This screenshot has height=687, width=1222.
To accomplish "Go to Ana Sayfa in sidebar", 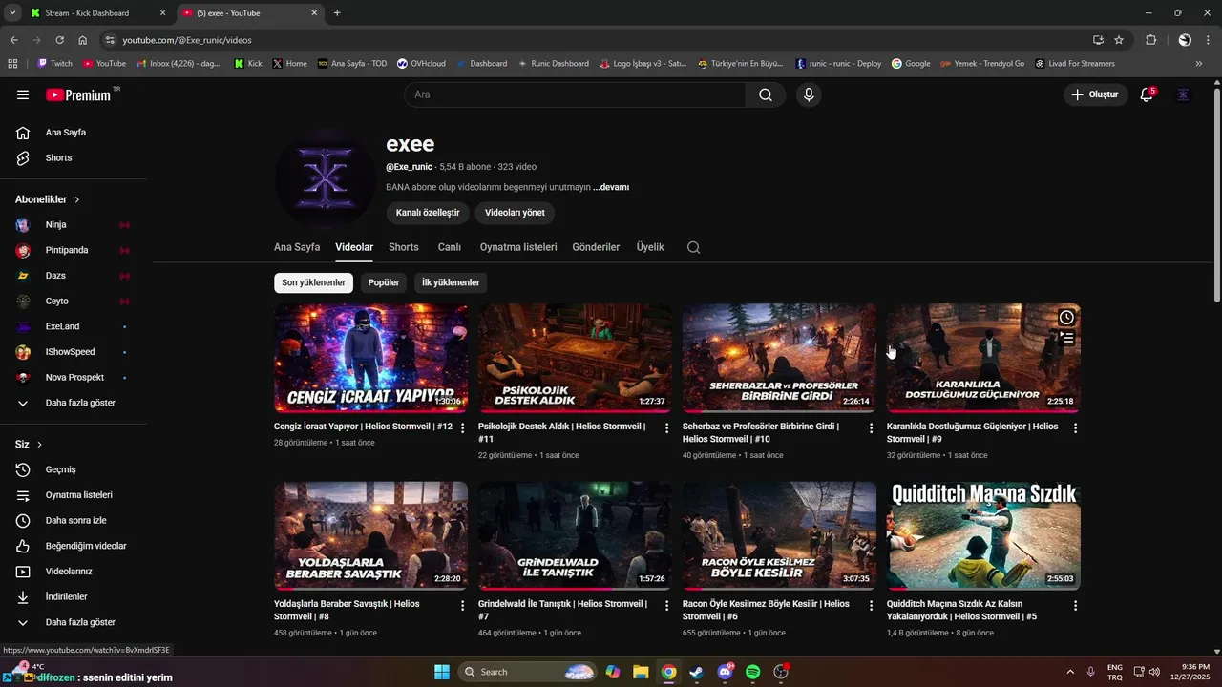I will pyautogui.click(x=74, y=133).
